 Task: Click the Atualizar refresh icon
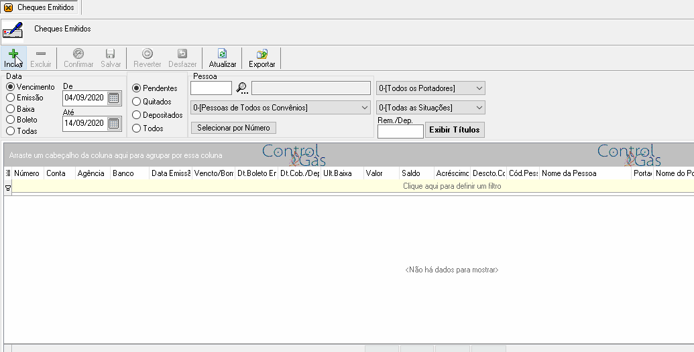pyautogui.click(x=222, y=54)
